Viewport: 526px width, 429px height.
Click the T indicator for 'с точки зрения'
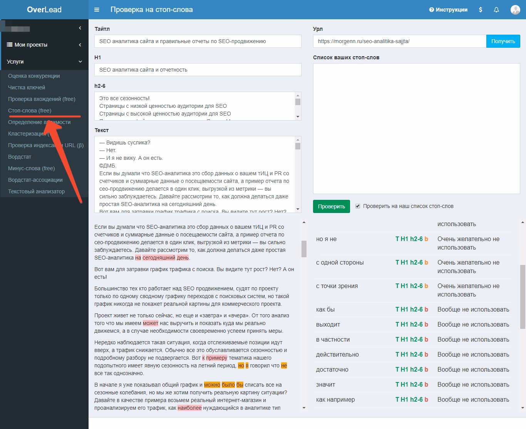[x=398, y=286]
